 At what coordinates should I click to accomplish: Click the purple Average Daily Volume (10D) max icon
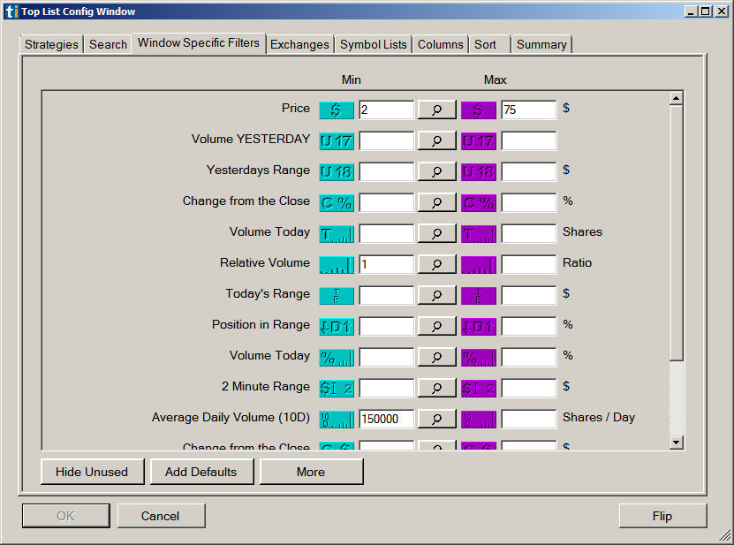click(479, 419)
